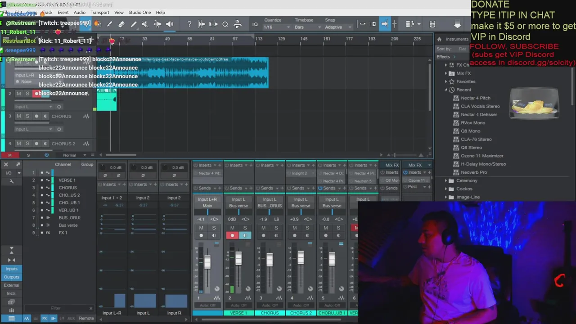The width and height of the screenshot is (576, 324).
Task: Expand the Cockos folder
Action: click(446, 189)
